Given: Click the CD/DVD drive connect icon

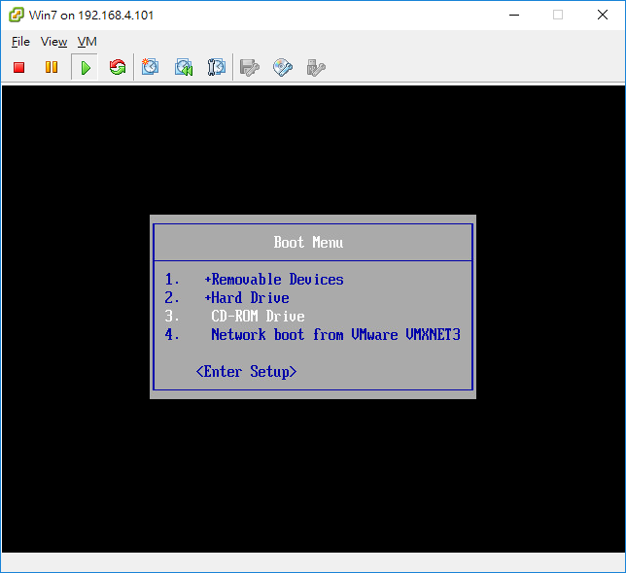Looking at the screenshot, I should tap(283, 67).
